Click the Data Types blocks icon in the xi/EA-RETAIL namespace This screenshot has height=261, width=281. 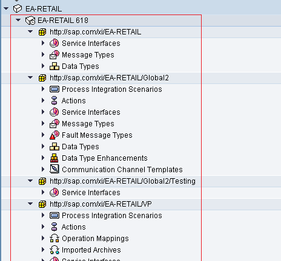tap(55, 66)
